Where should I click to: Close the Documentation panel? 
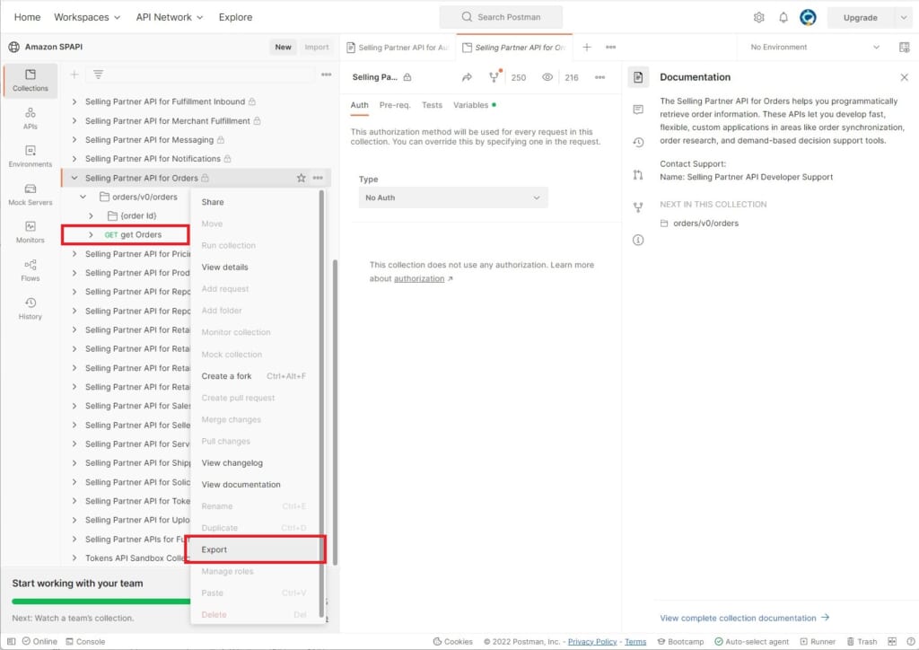[905, 77]
